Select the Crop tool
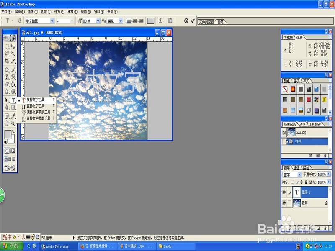Image resolution: width=335 pixels, height=251 pixels. [7, 61]
